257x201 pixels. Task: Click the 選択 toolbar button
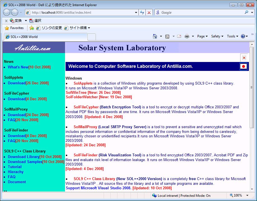click(35, 21)
